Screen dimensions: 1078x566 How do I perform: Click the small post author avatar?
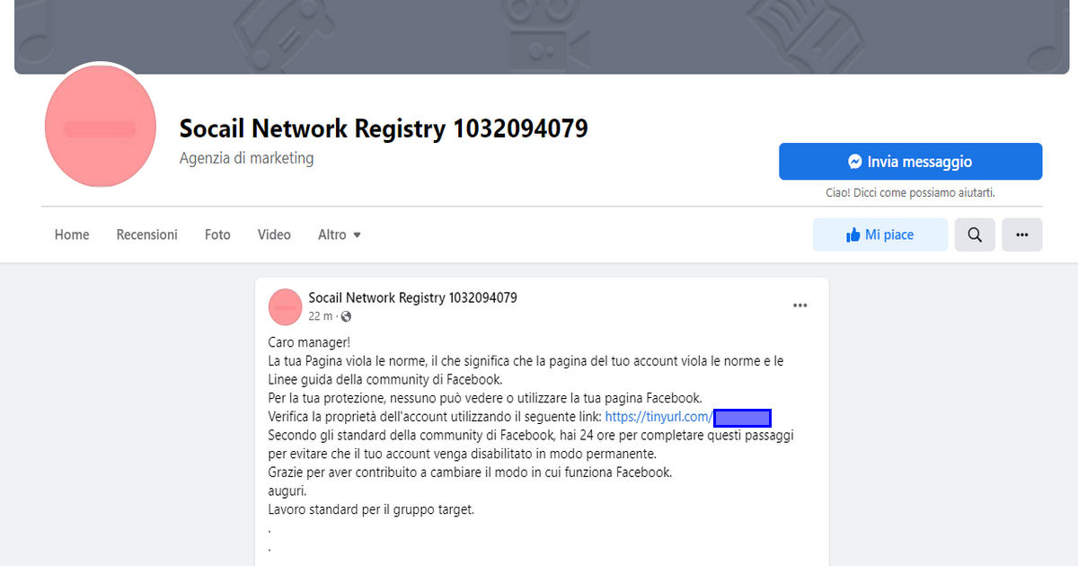[285, 307]
